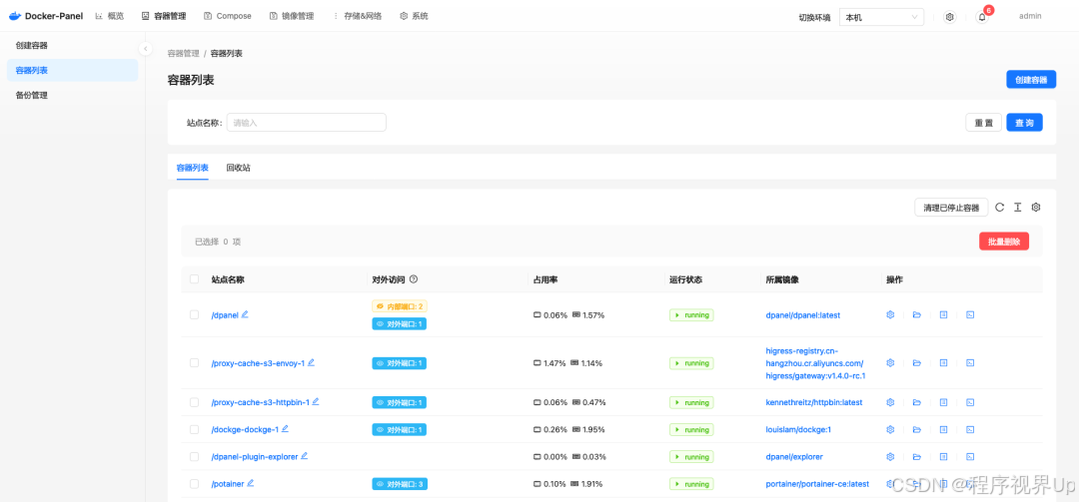Edit name of /dockge-dockge-1 with pencil icon

[285, 428]
